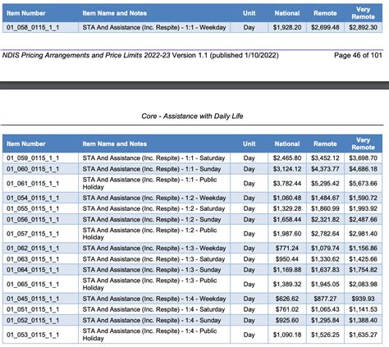Select the $771.24 national price
Viewport: 389px width, 347px height.
[x=287, y=248]
